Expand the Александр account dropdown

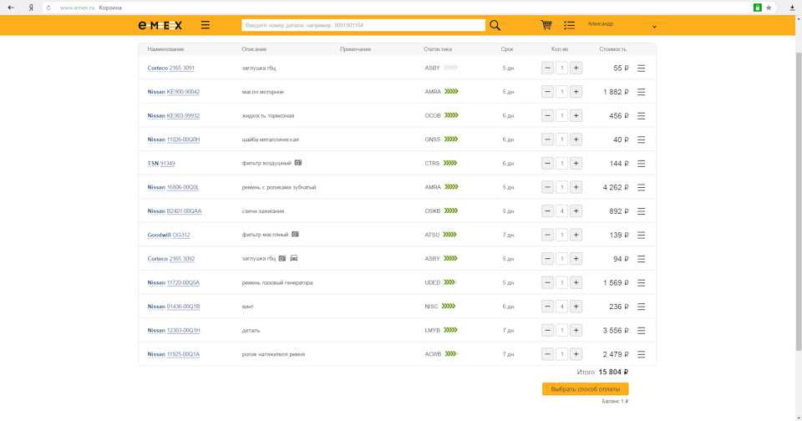(x=654, y=27)
